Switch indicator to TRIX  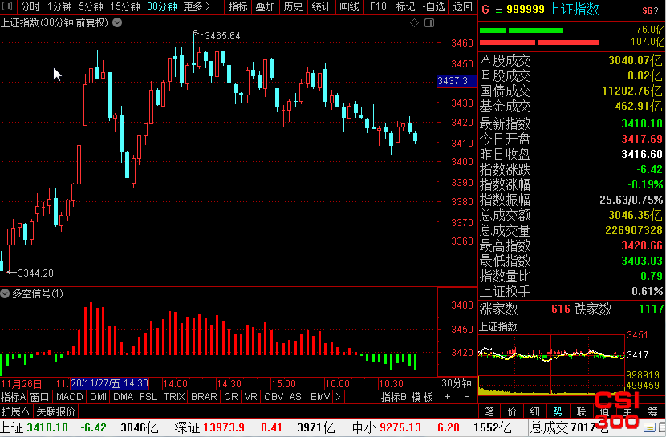coord(174,397)
